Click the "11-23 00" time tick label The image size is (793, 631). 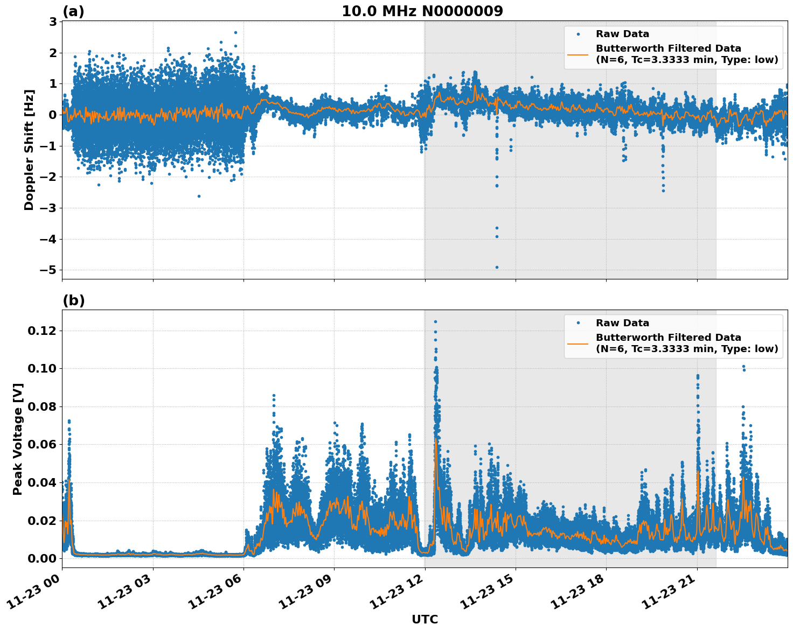tap(34, 594)
